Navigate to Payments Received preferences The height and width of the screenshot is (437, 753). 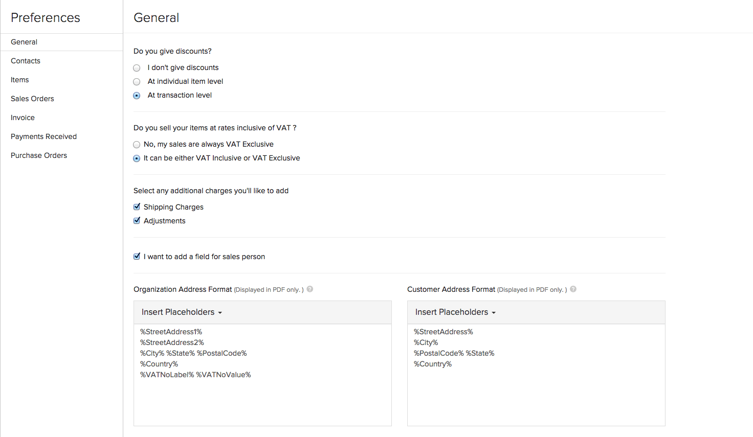click(44, 136)
